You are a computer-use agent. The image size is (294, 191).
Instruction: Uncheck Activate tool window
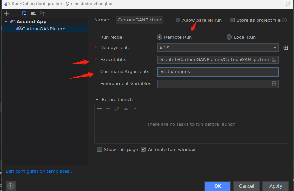[143, 150]
